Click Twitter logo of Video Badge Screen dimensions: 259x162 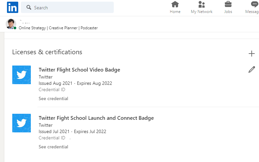[x=22, y=75]
